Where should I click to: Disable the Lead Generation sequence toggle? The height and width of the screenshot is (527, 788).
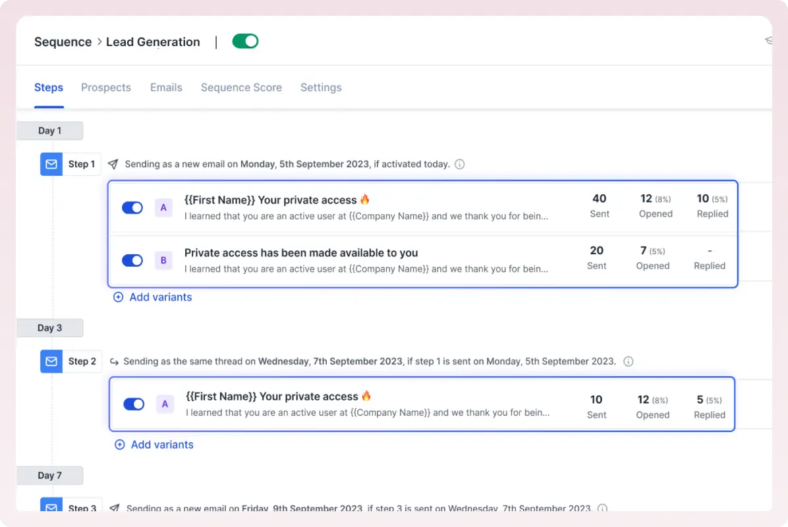[245, 41]
